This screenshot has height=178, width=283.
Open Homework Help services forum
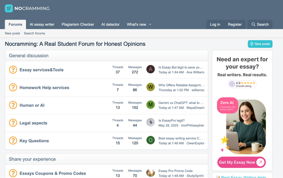(44, 88)
